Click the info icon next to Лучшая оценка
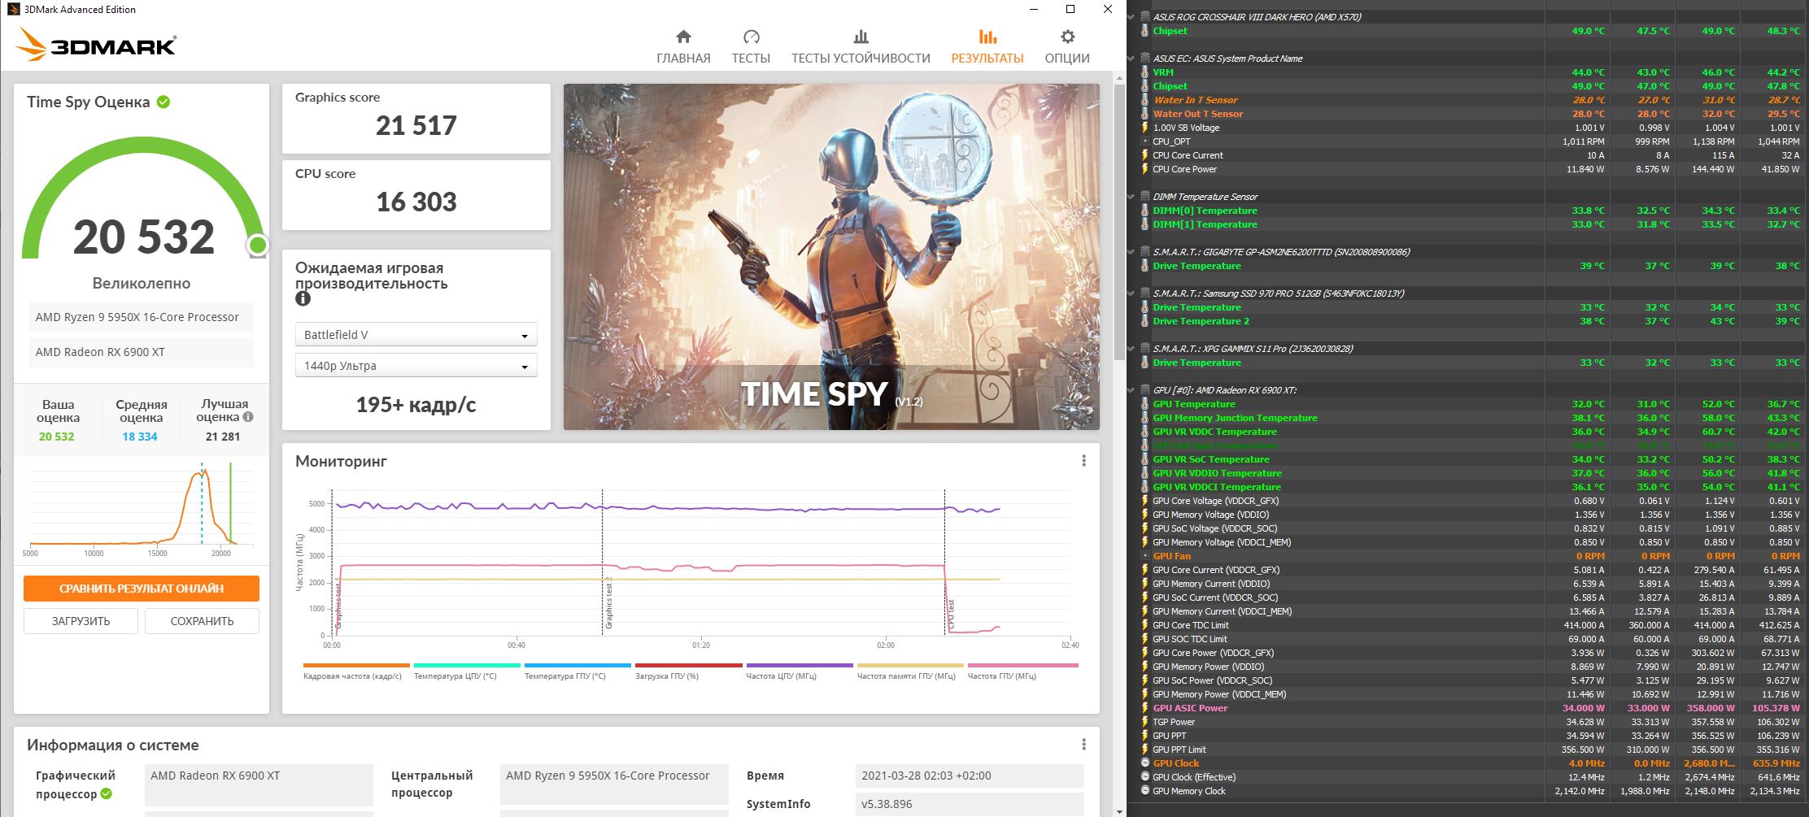This screenshot has width=1809, height=817. click(x=248, y=417)
